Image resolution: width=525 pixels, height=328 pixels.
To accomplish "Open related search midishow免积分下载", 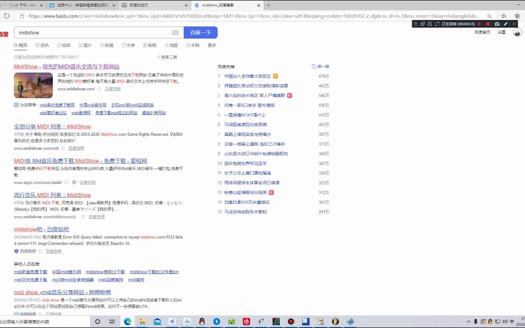I will click(x=105, y=272).
